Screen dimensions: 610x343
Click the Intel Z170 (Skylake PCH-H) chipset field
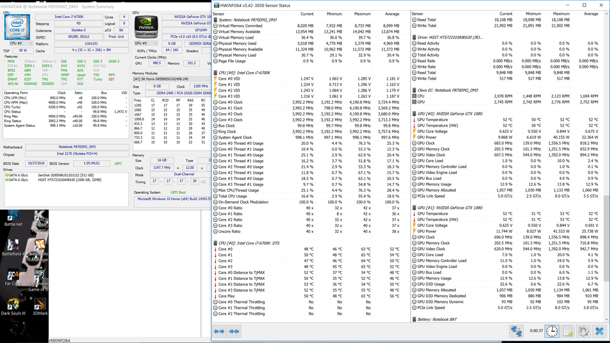(x=77, y=154)
